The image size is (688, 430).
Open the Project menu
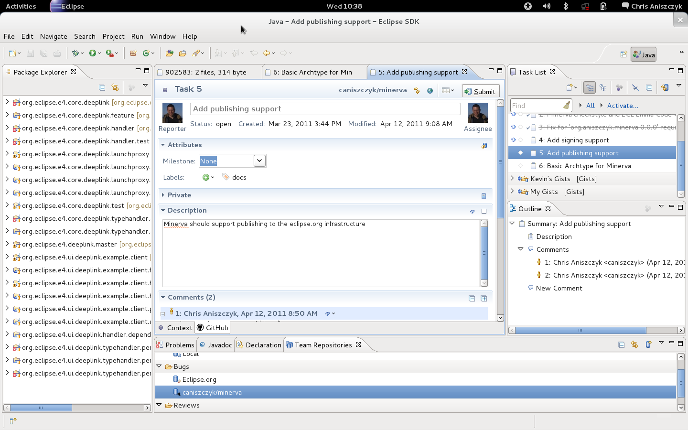point(113,36)
